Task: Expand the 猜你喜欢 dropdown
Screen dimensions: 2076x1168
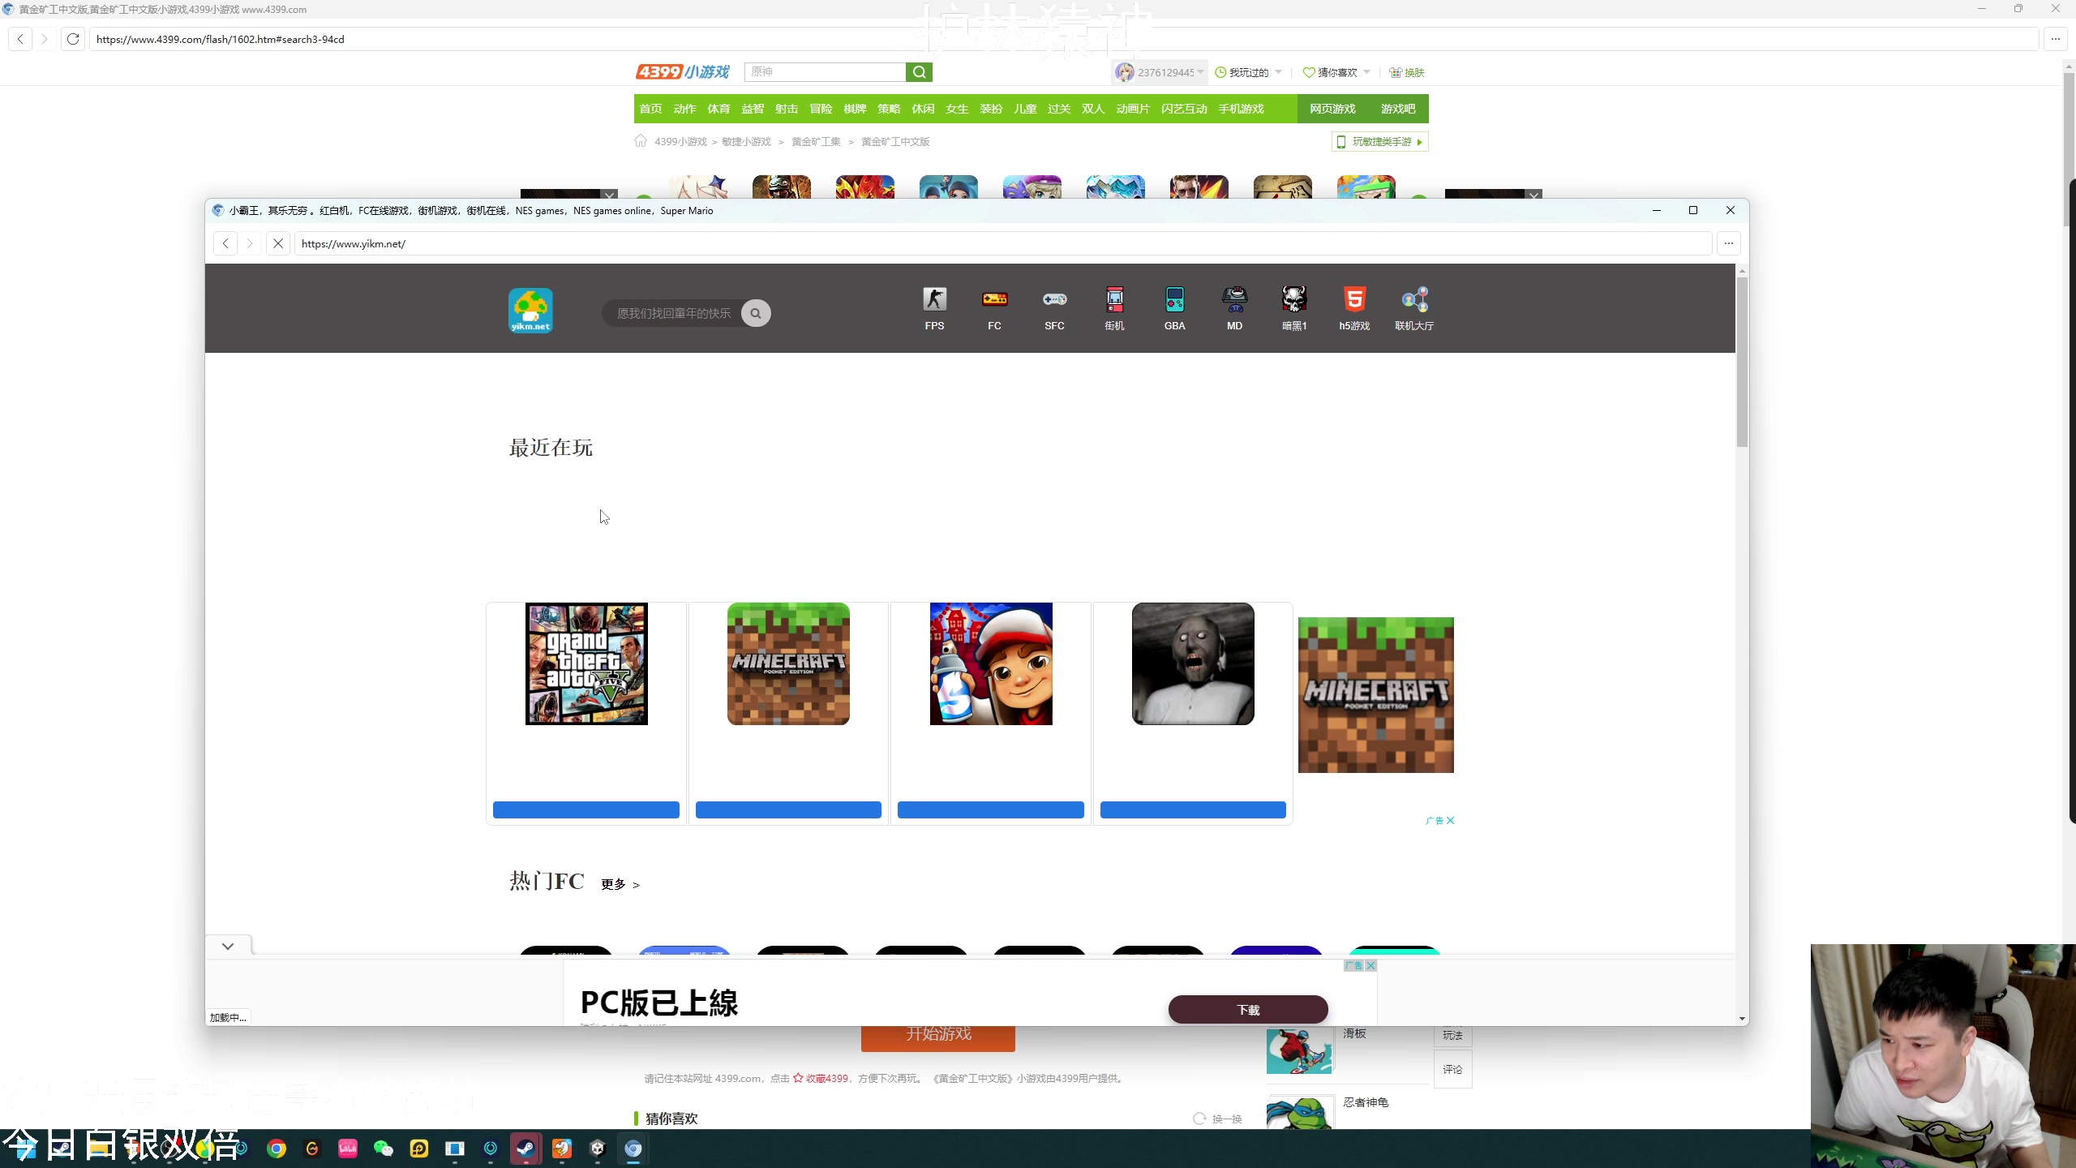Action: tap(1367, 72)
